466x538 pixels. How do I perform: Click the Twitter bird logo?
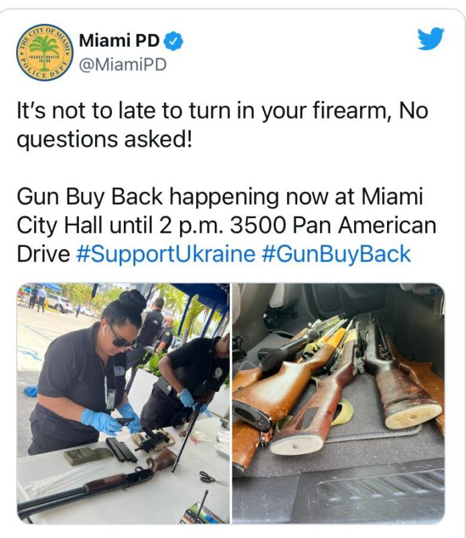[431, 38]
